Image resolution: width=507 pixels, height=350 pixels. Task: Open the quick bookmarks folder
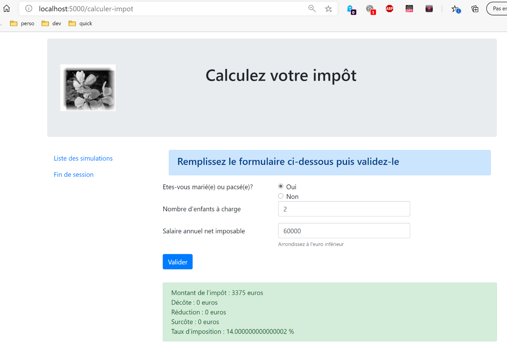pyautogui.click(x=81, y=24)
